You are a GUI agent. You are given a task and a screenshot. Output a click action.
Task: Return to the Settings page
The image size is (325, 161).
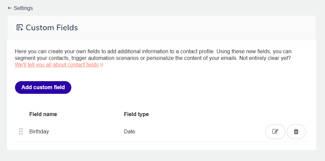(20, 8)
